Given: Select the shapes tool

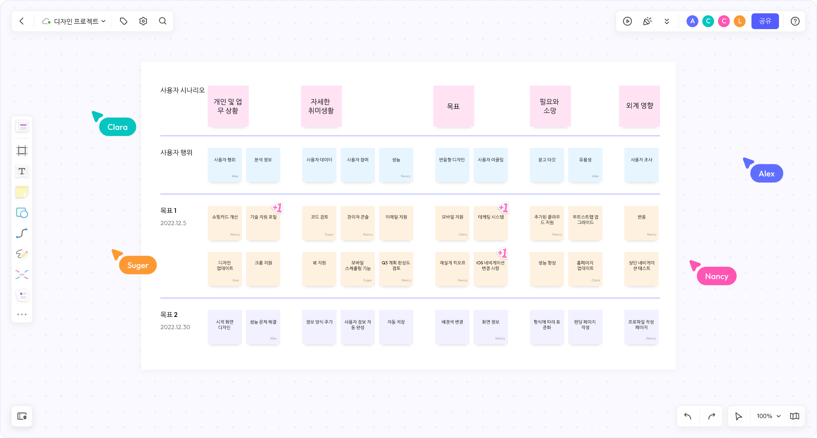Looking at the screenshot, I should pos(22,213).
